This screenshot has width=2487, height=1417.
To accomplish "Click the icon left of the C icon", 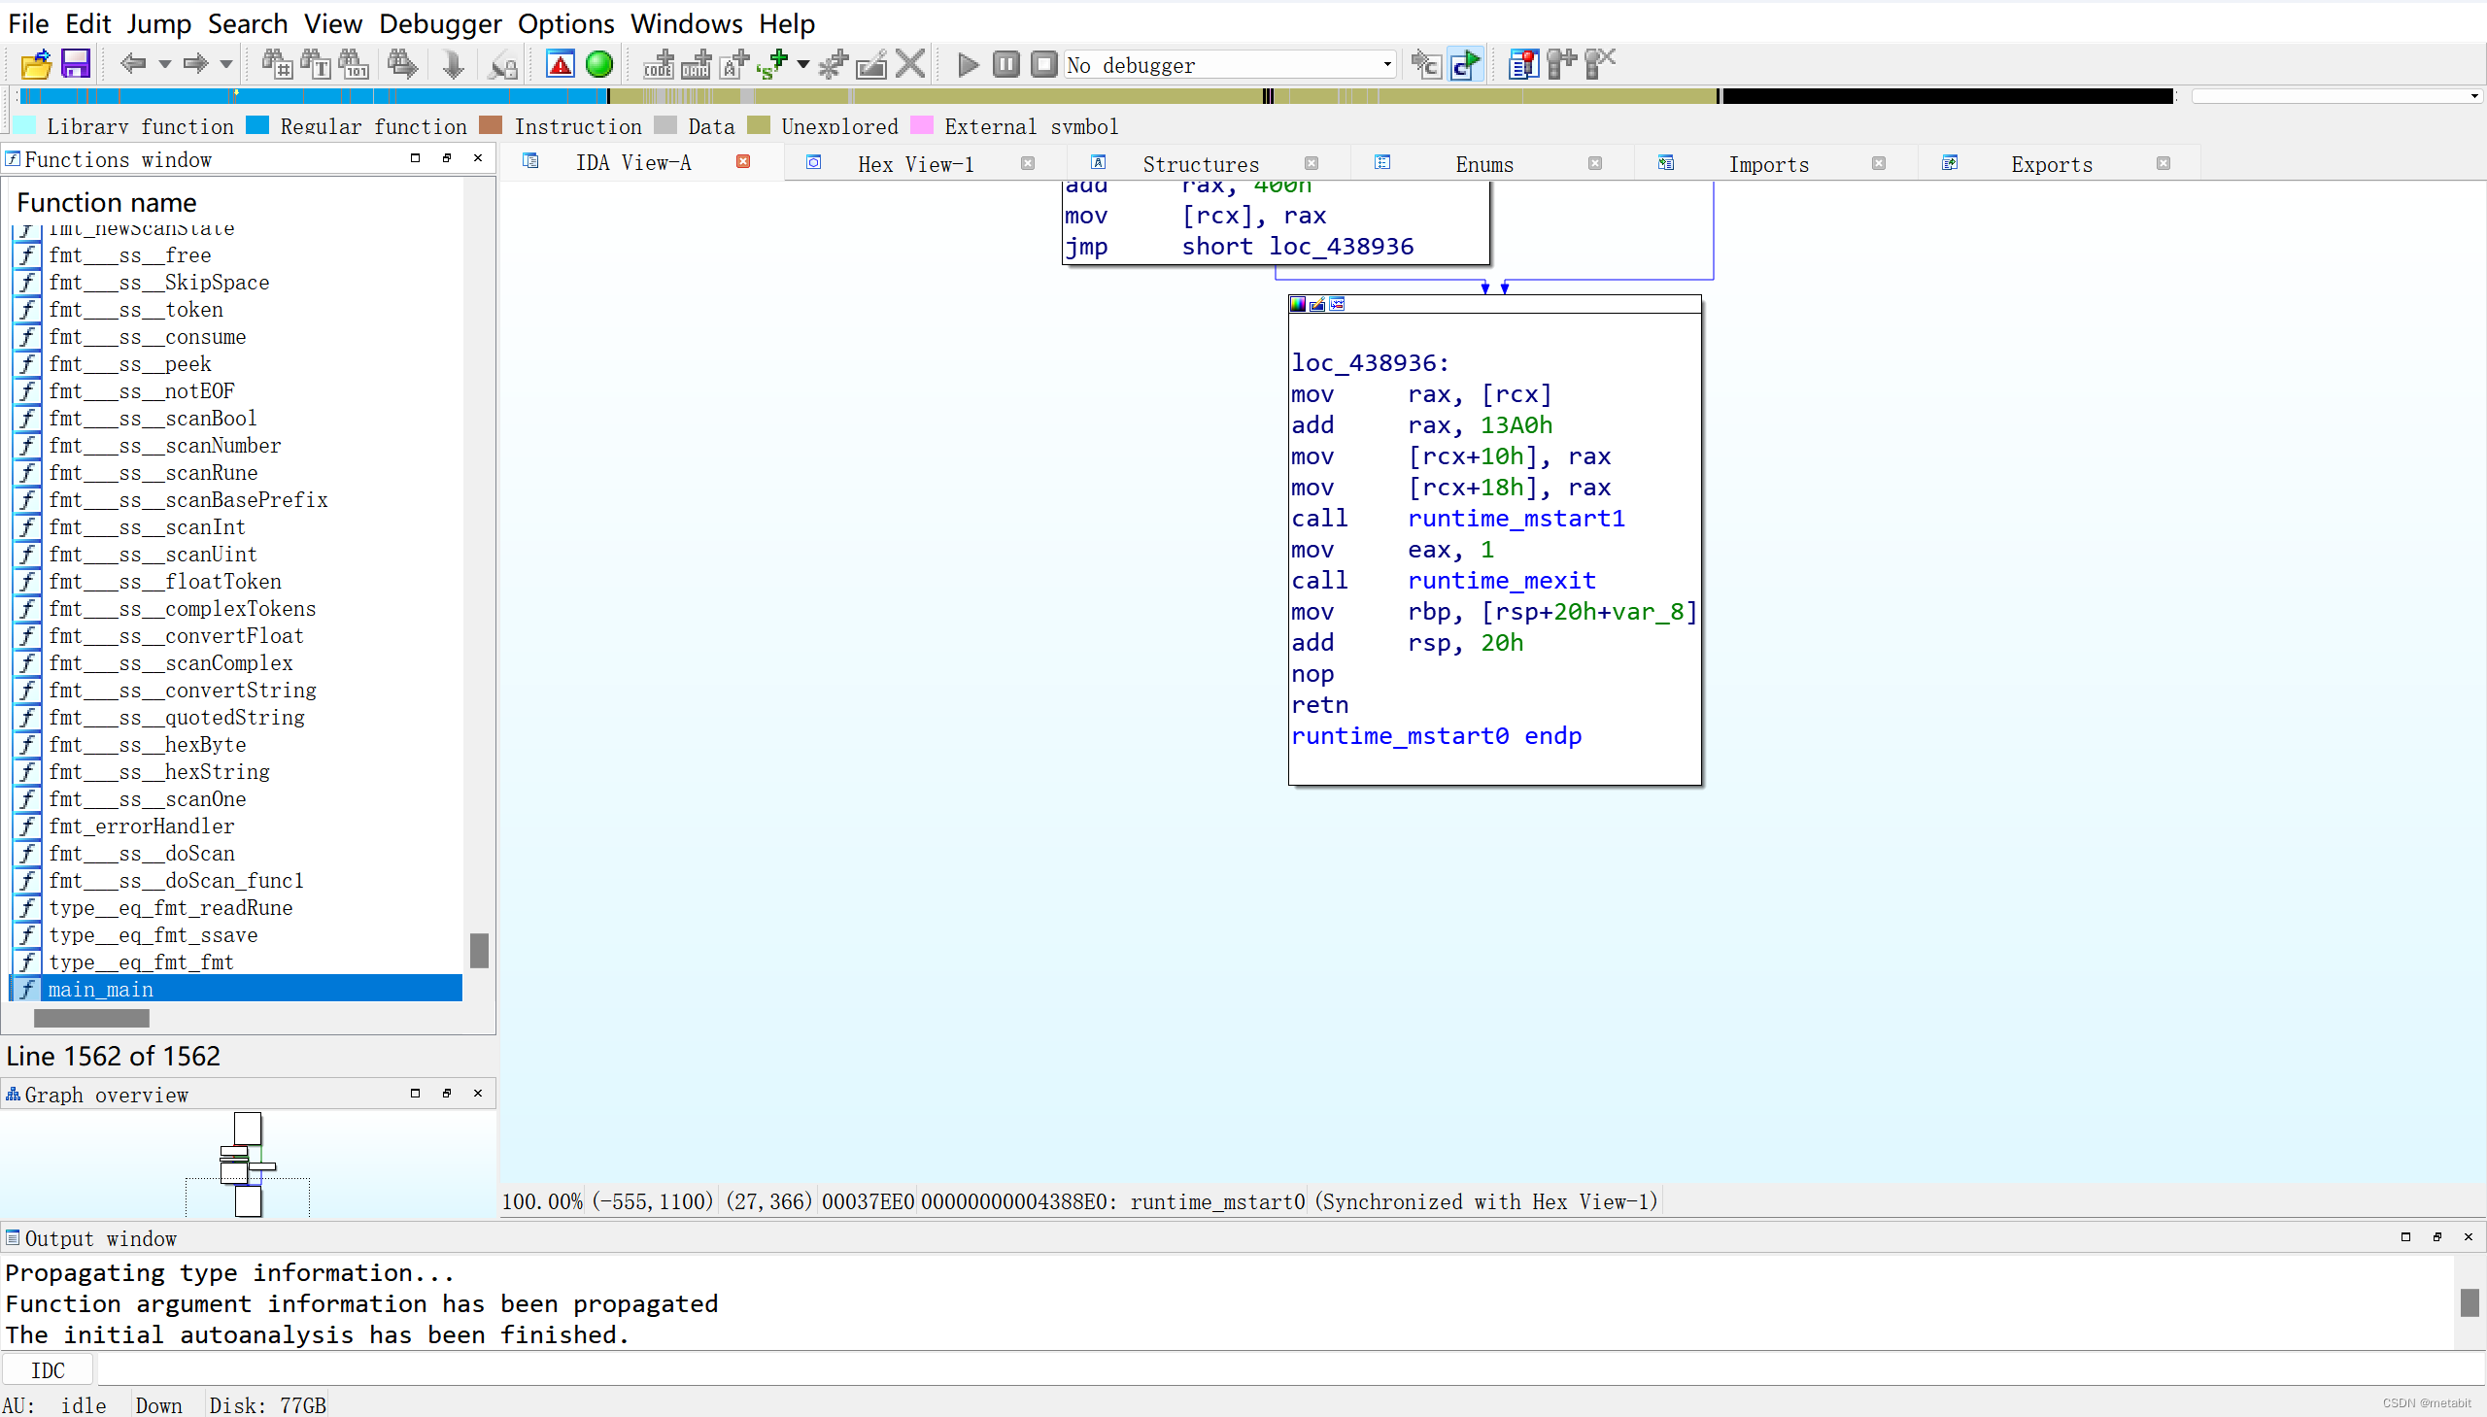I will (1426, 65).
